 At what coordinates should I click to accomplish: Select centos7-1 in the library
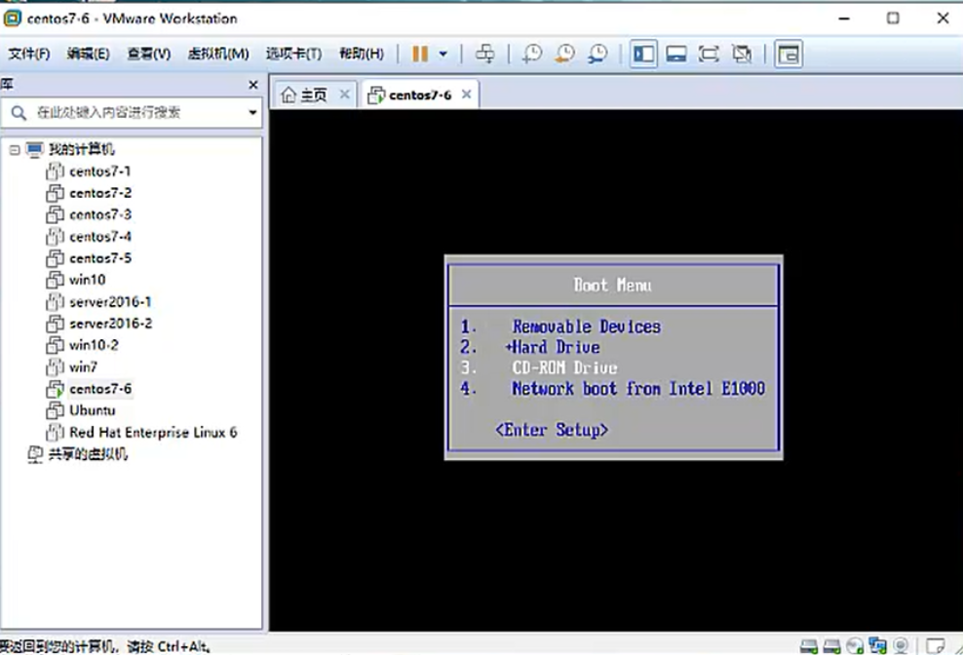click(x=99, y=172)
